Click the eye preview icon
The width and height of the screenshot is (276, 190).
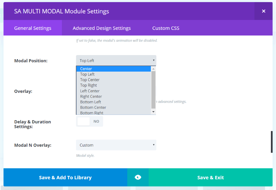tap(138, 177)
